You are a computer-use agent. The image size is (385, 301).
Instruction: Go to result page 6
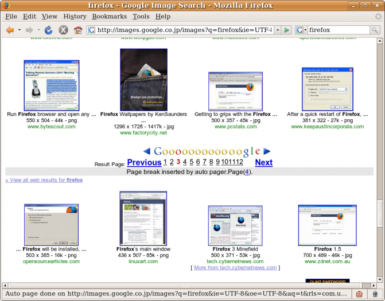(198, 162)
